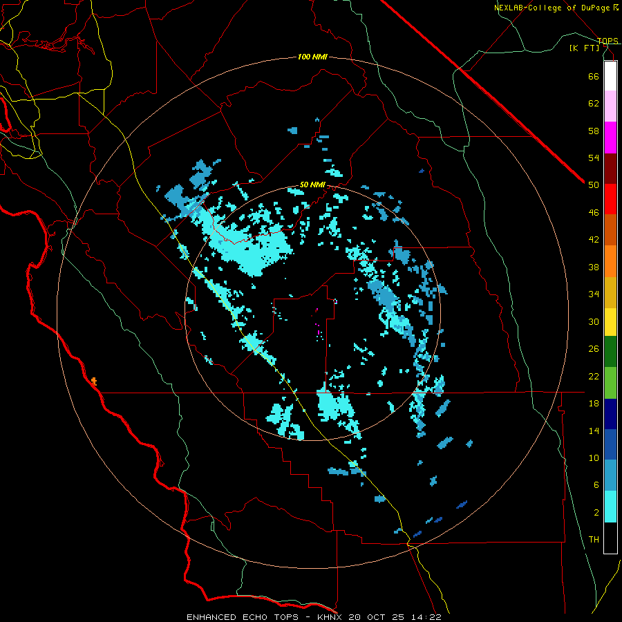Click the '54' legend value label
The height and width of the screenshot is (622, 622).
pyautogui.click(x=594, y=158)
